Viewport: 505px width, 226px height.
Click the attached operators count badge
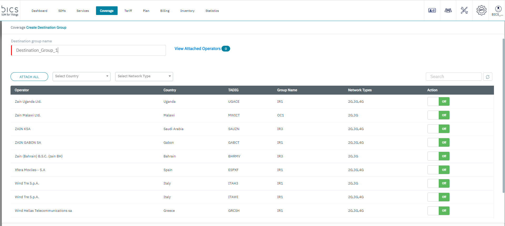click(226, 49)
